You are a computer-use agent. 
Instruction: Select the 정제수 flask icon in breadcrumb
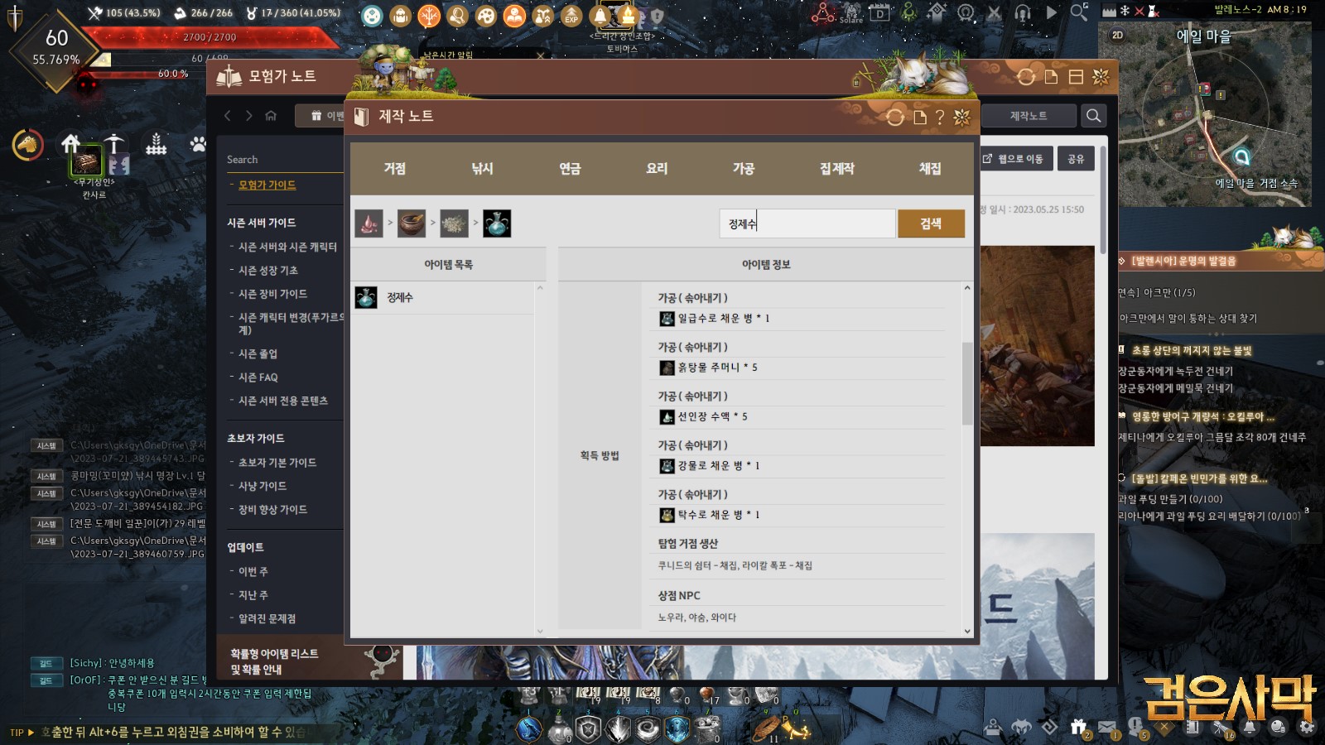point(497,223)
